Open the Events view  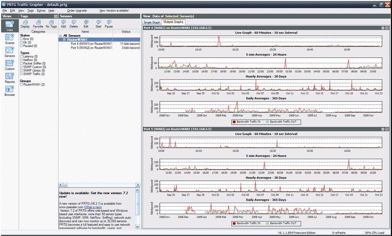tap(9, 39)
